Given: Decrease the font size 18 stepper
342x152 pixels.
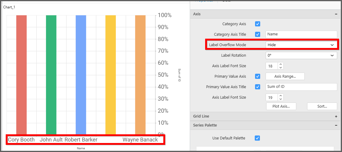Looking at the screenshot, I should 281,67.
